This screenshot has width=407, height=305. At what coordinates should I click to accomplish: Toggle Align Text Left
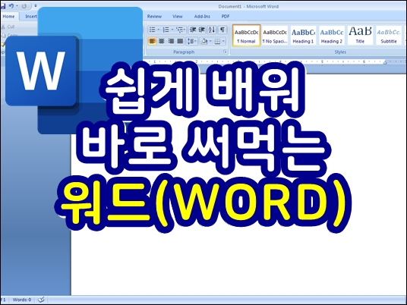(x=153, y=41)
